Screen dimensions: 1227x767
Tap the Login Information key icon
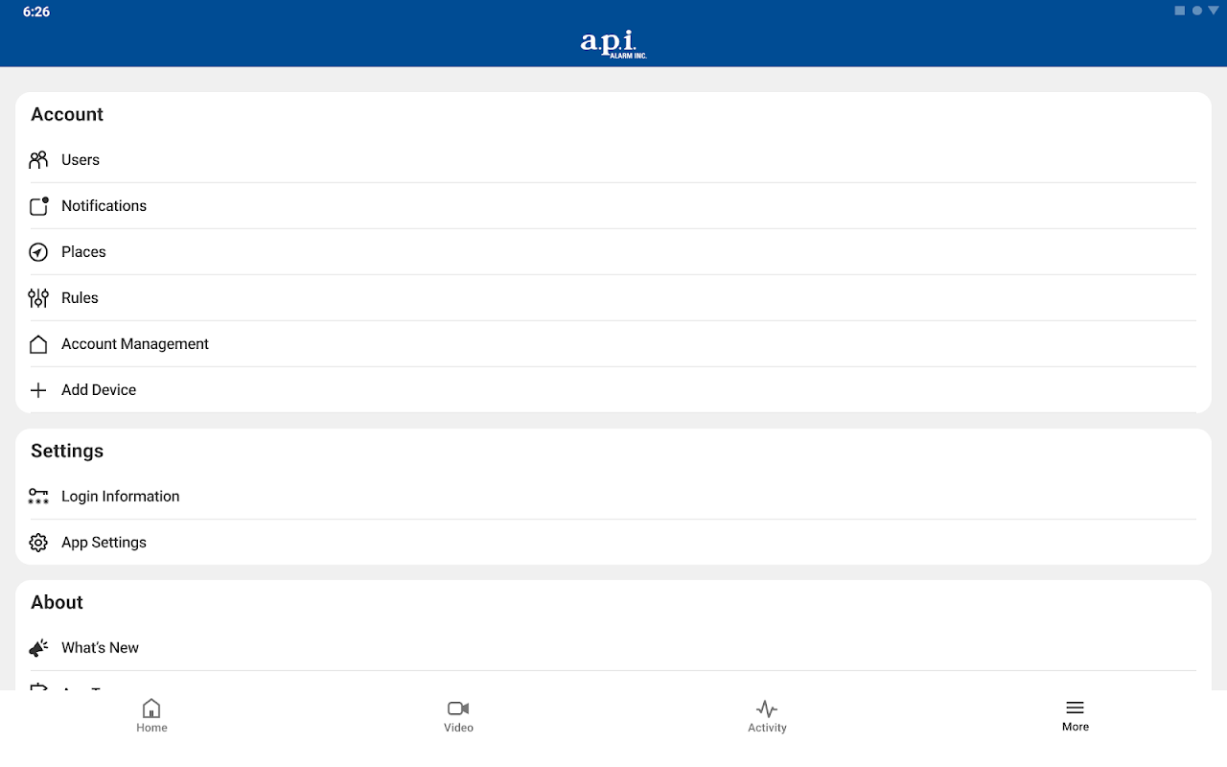(x=38, y=497)
